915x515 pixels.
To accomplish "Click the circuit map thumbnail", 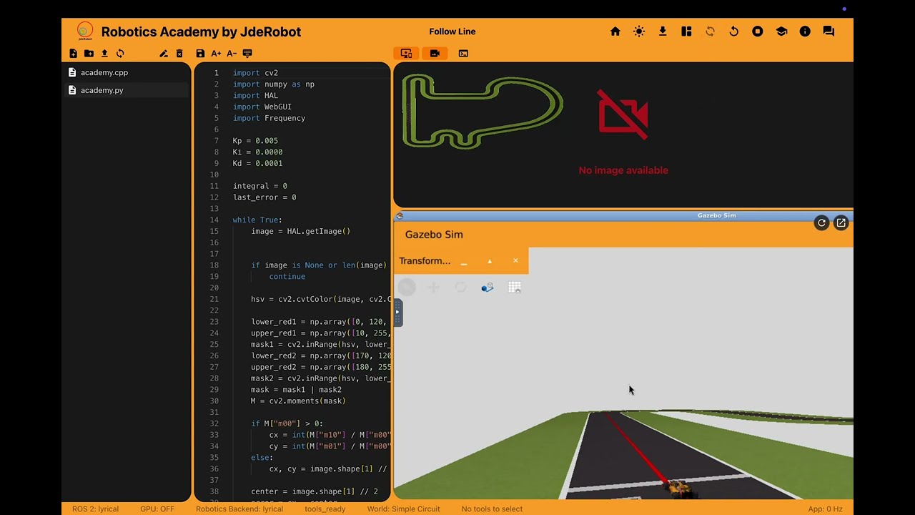I will click(x=483, y=112).
